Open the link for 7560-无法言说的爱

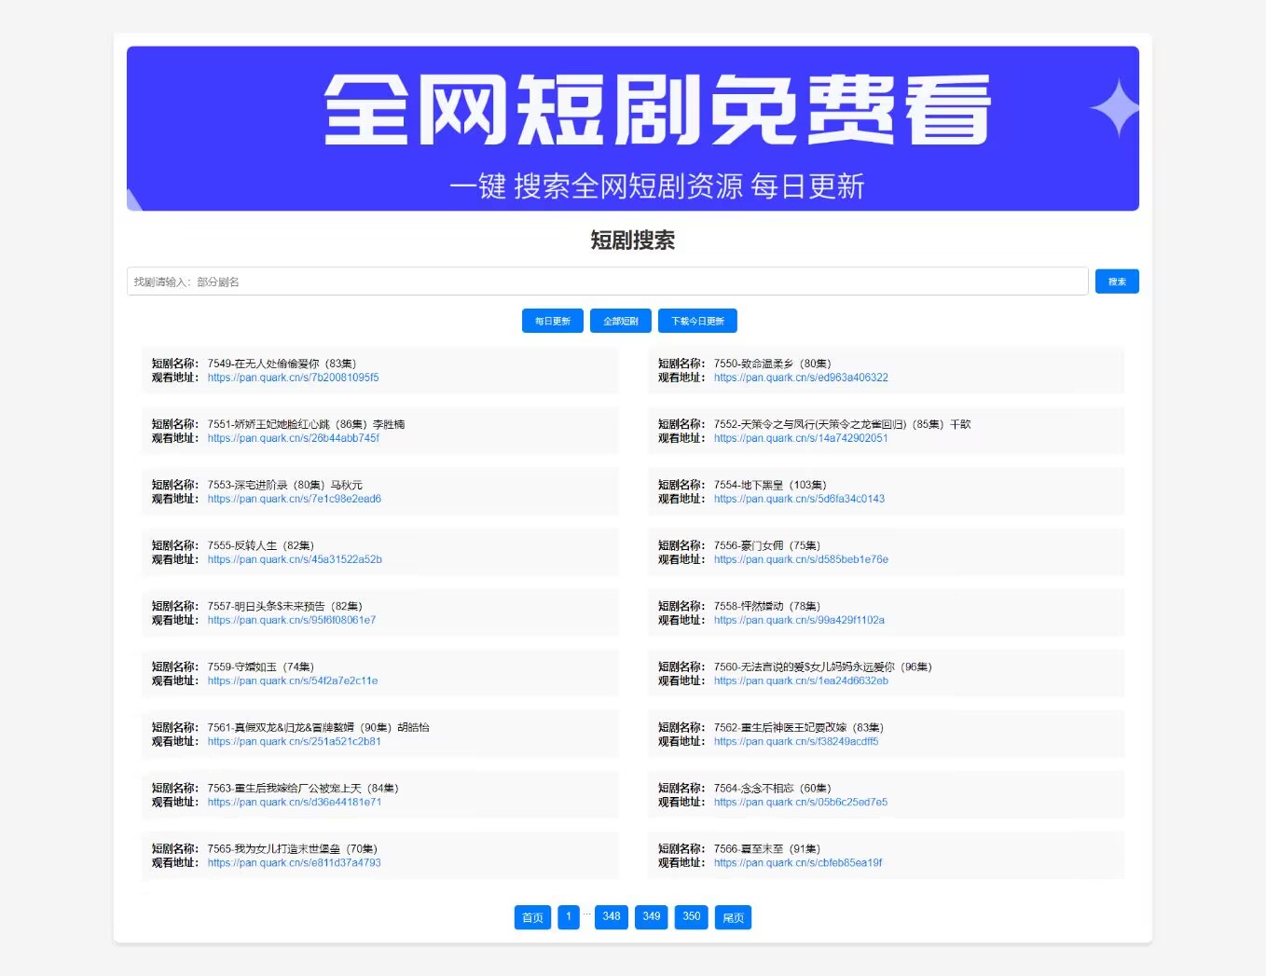tap(799, 680)
